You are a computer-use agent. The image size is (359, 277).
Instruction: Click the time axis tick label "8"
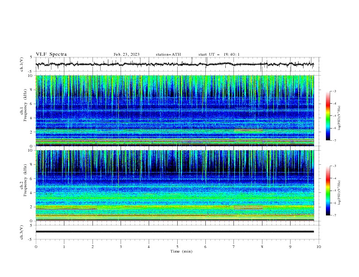tap(262, 247)
